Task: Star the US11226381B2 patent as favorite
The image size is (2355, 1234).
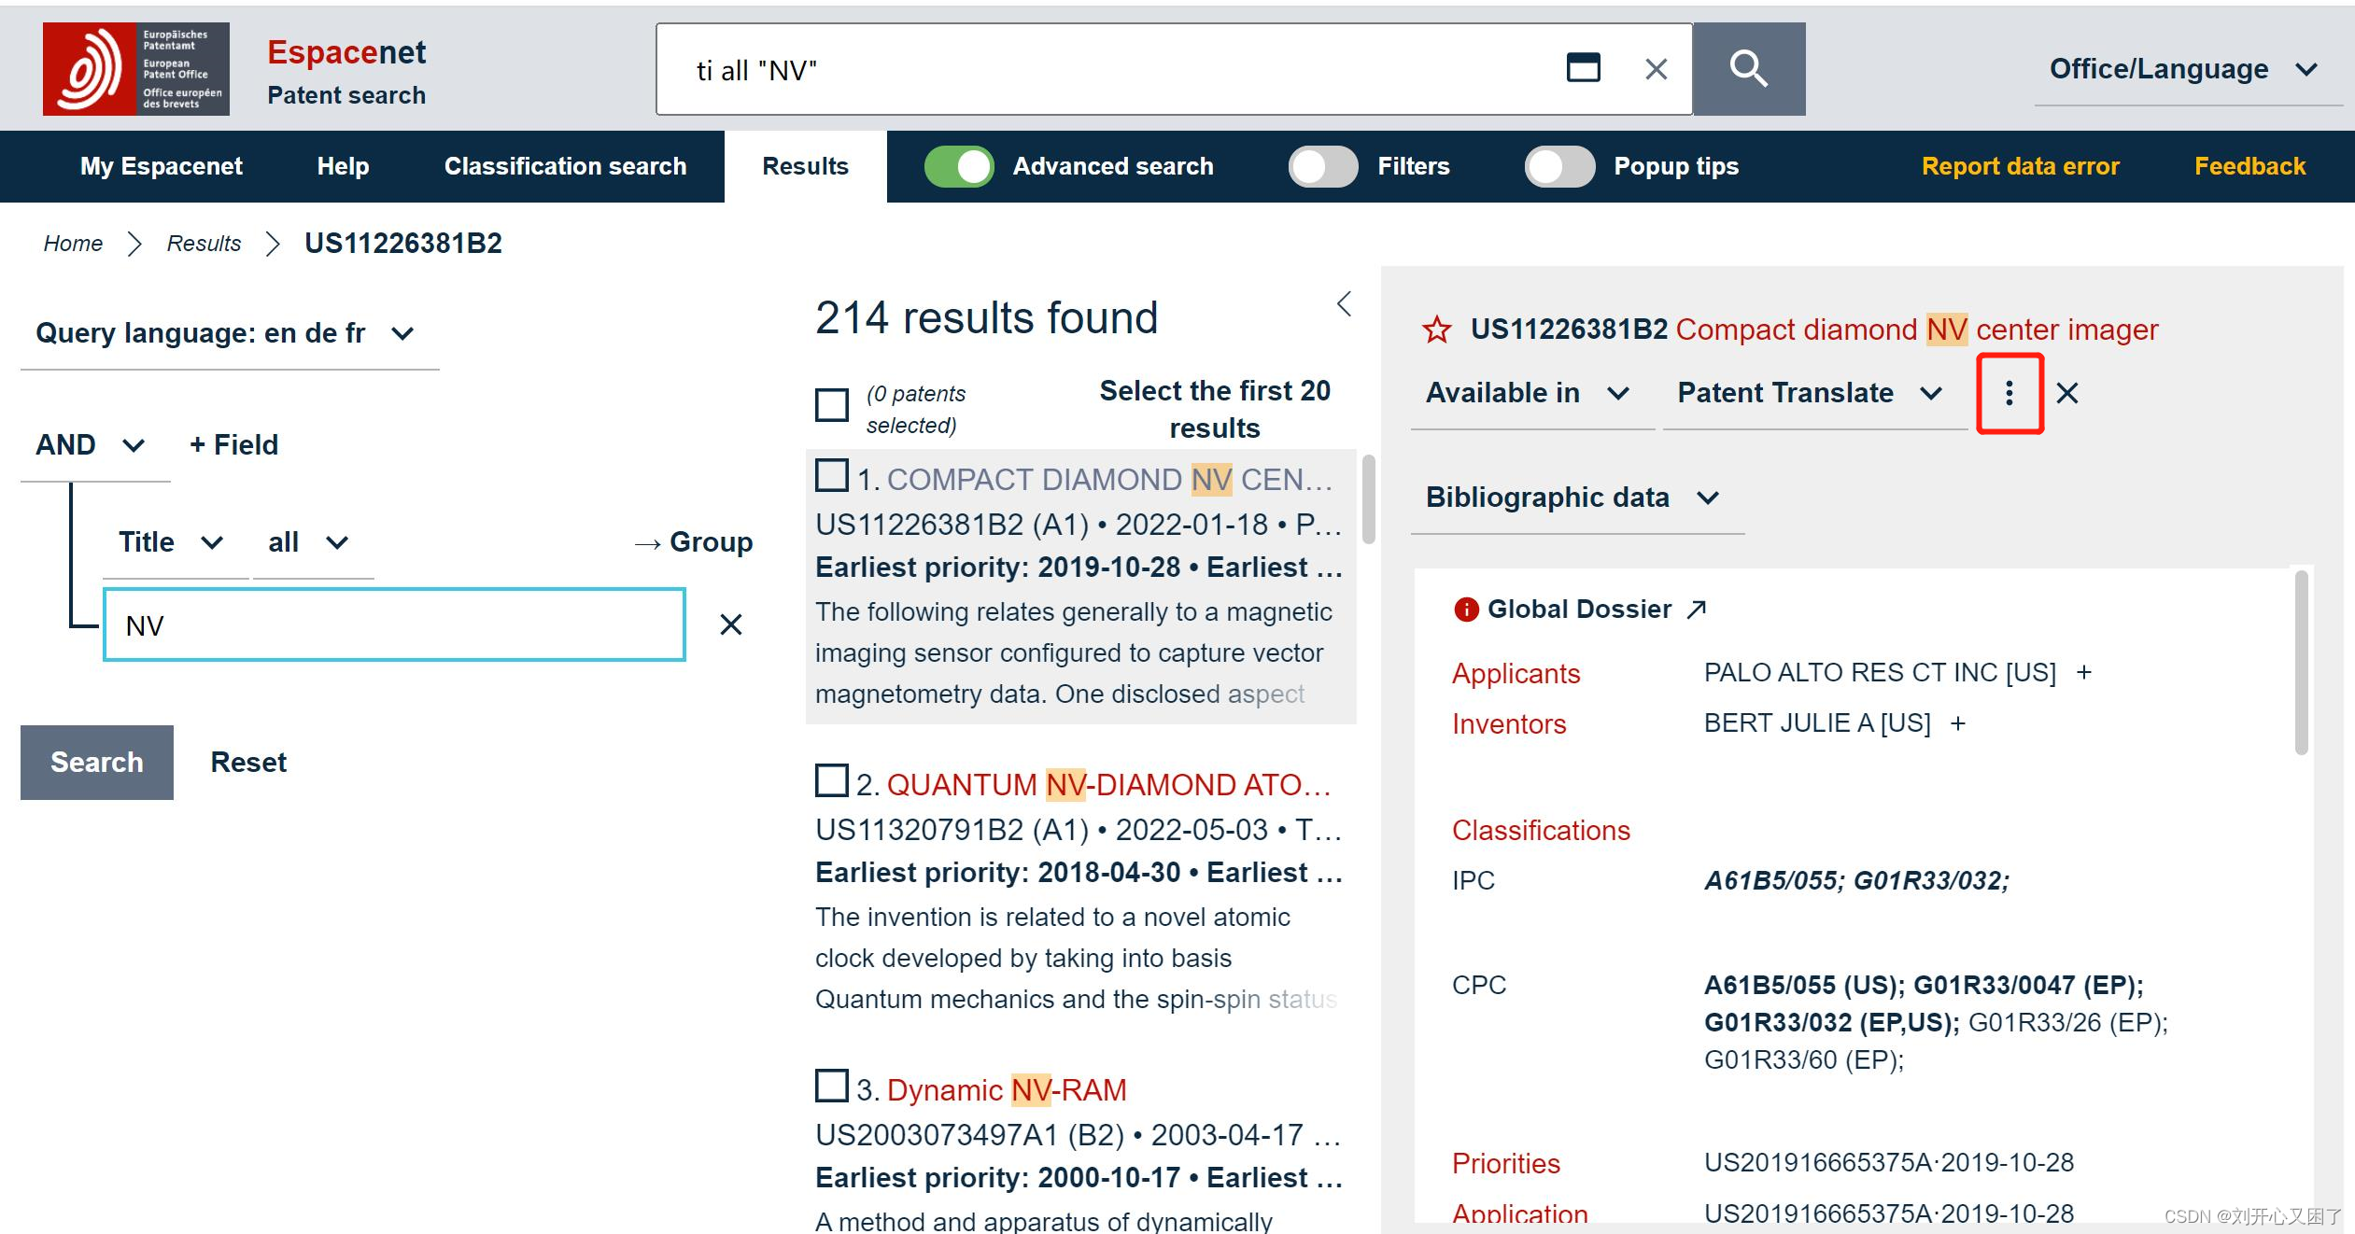Action: tap(1436, 330)
